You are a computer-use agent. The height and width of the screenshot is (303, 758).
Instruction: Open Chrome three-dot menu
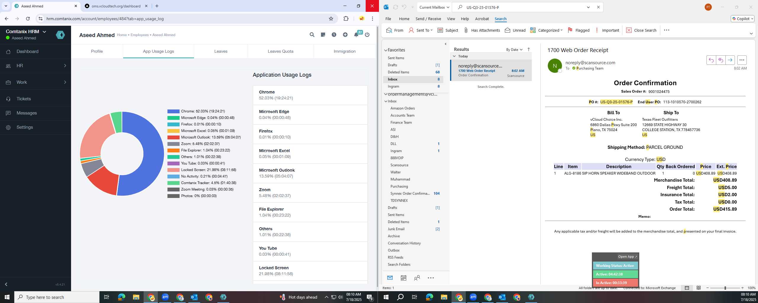[372, 19]
